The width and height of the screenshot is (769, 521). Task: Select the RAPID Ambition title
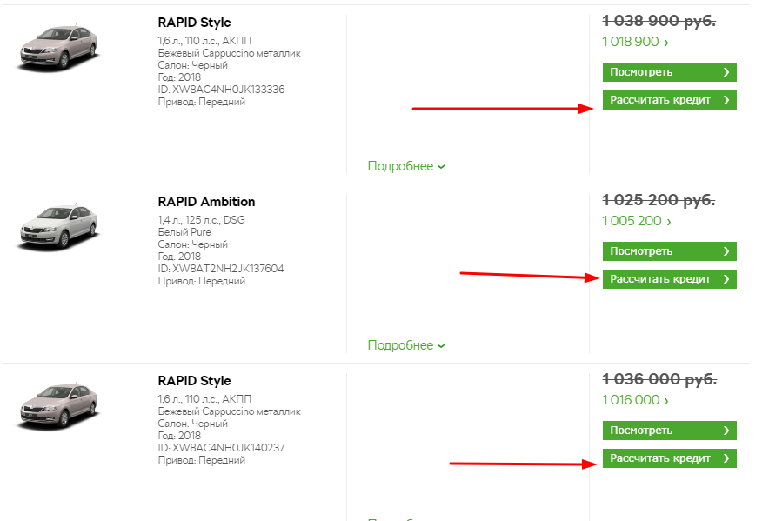206,202
